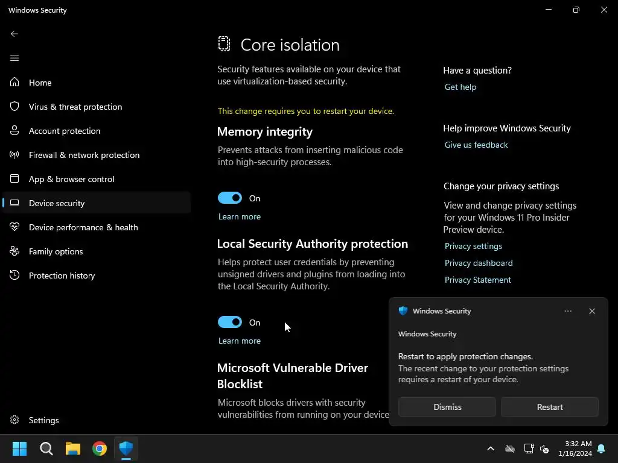Viewport: 618px width, 463px height.
Task: Click Learn more under Memory integrity
Action: click(240, 216)
